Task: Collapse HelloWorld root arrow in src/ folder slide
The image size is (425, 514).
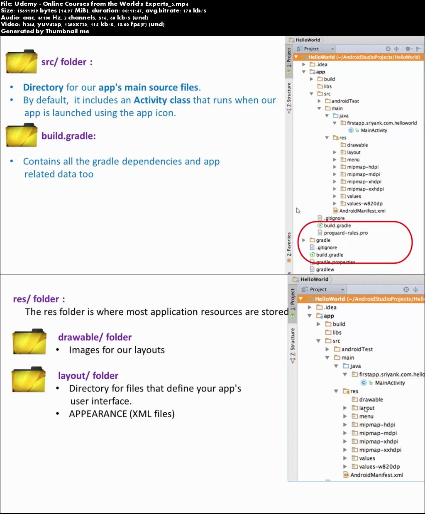Action: coord(296,57)
